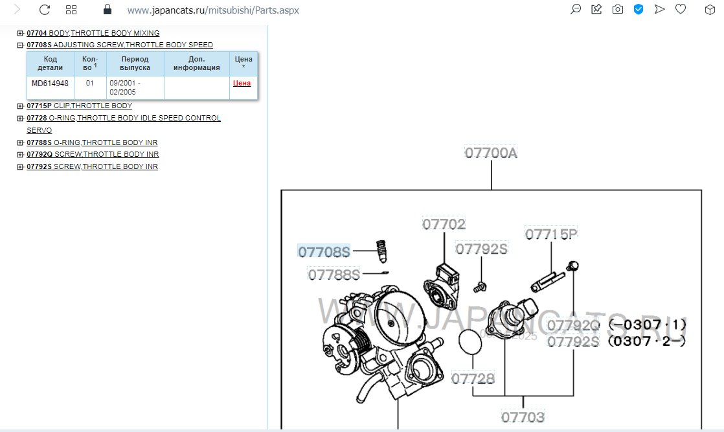Open 07704 BODY,THROTTLE BODY MIXING link
This screenshot has height=432, width=724.
(93, 33)
